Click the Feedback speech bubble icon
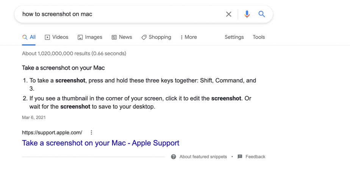 click(240, 157)
